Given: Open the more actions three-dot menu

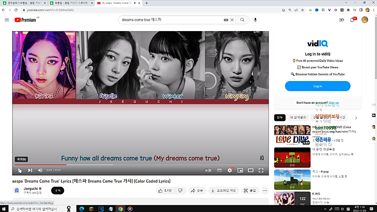Looking at the screenshot, I should pos(265,191).
